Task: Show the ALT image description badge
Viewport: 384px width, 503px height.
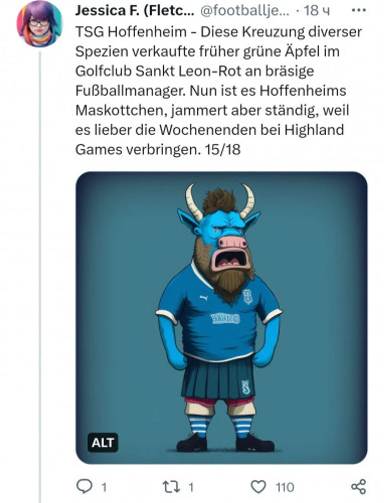Action: (103, 442)
